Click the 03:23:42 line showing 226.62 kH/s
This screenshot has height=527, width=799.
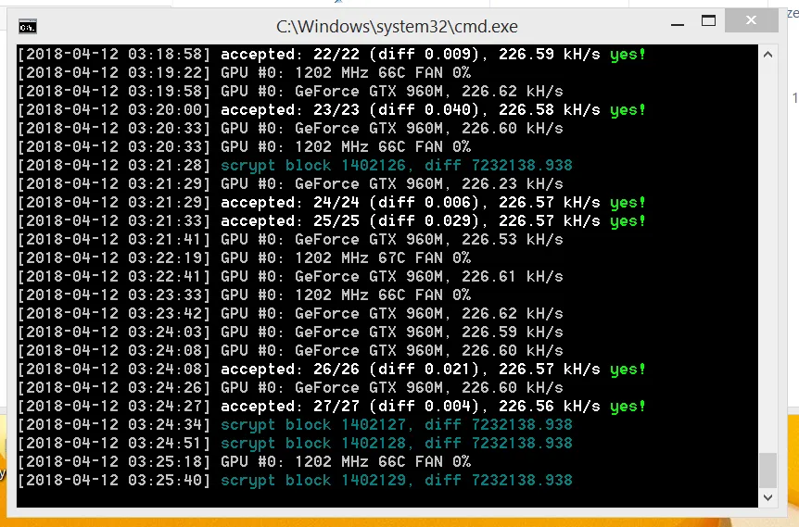(x=290, y=314)
